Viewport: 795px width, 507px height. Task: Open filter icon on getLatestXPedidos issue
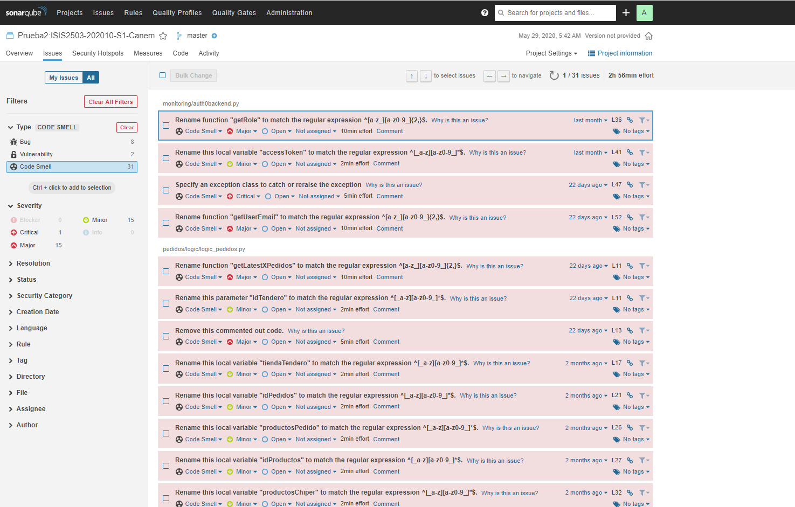[x=644, y=266]
